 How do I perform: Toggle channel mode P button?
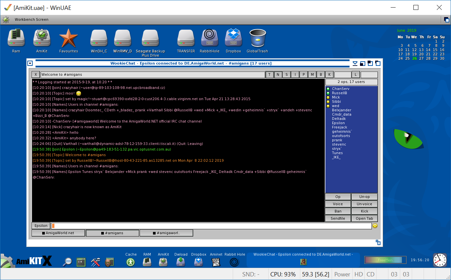click(304, 74)
